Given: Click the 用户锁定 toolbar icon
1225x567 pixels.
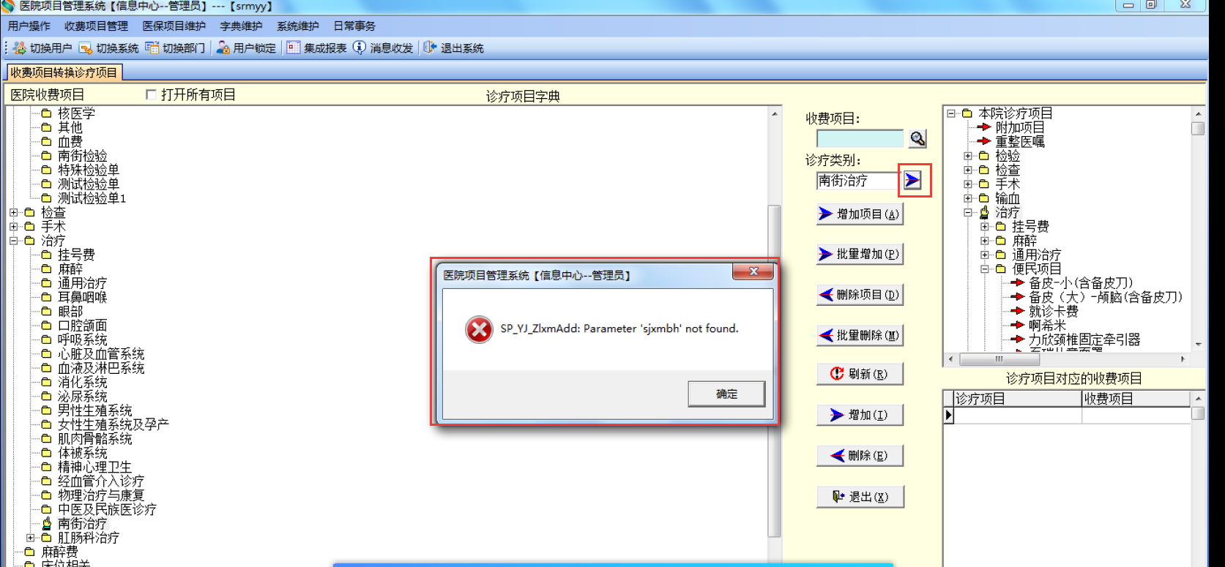Looking at the screenshot, I should click(x=246, y=48).
